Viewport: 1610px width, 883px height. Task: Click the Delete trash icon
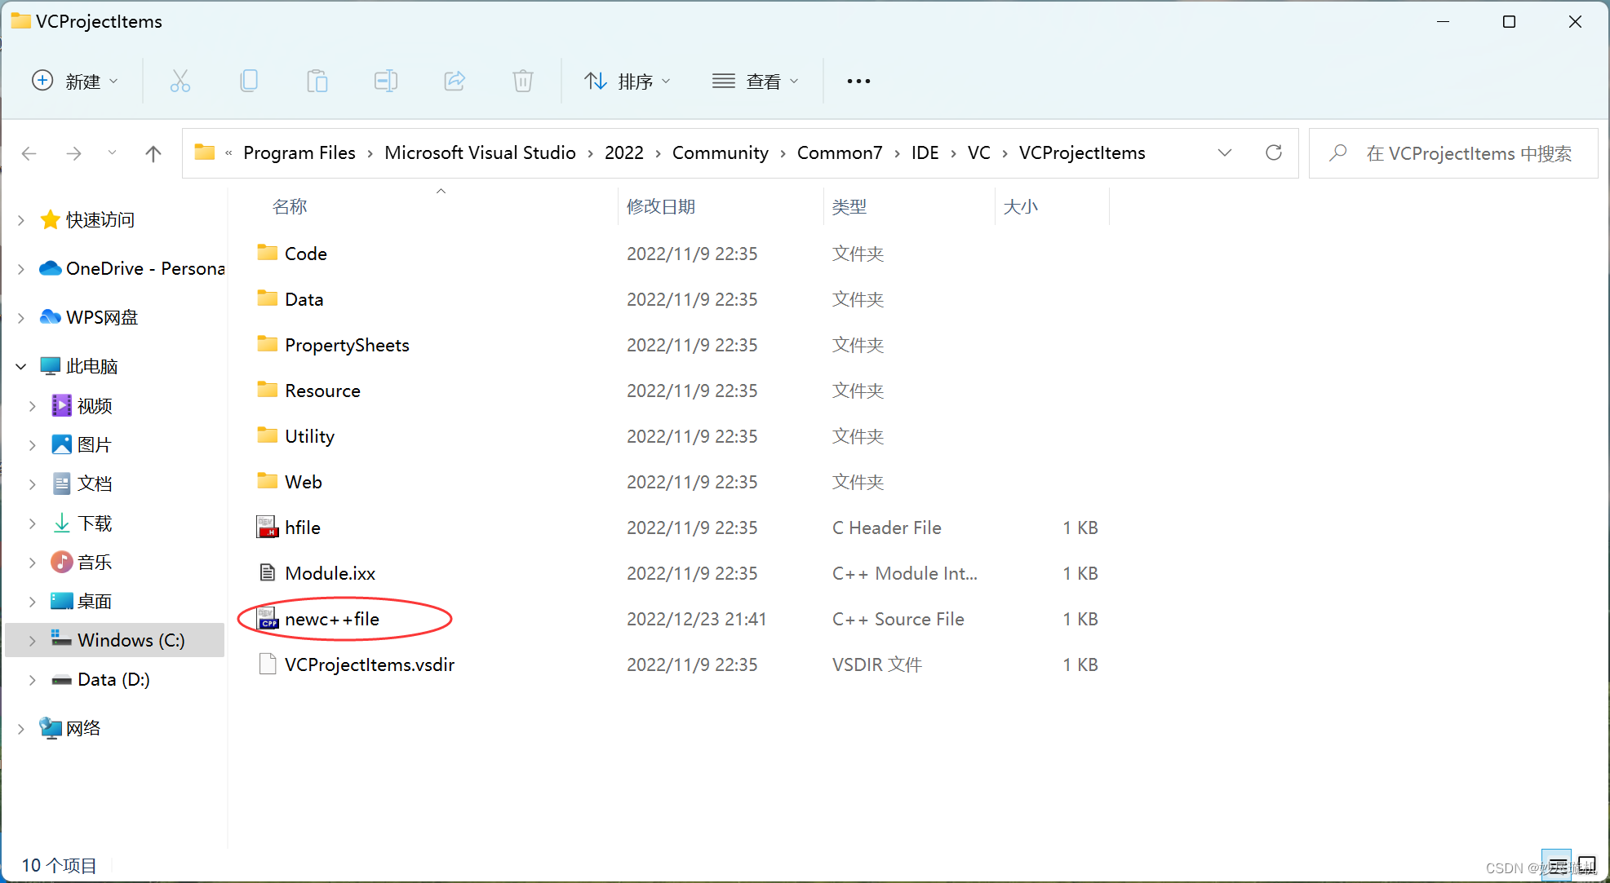(x=522, y=81)
